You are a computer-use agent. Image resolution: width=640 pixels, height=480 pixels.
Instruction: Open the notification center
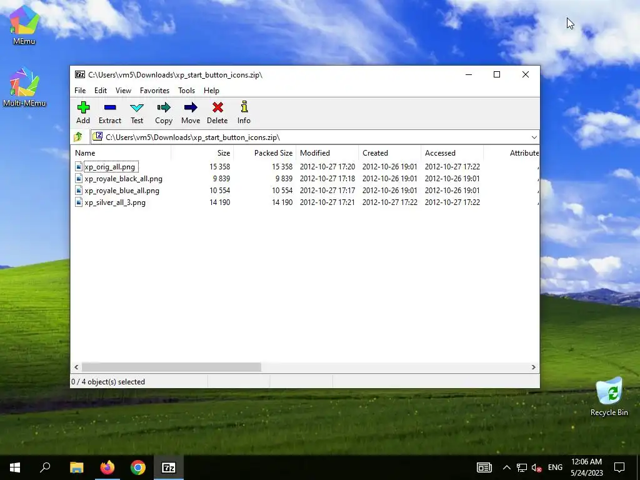point(619,467)
